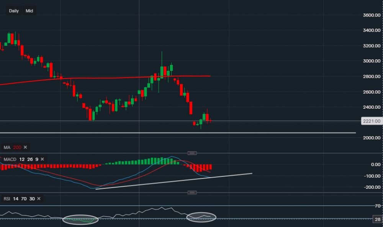The height and width of the screenshot is (227, 383).
Task: Open MA settings by clicking the red 200 value
Action: coord(17,147)
